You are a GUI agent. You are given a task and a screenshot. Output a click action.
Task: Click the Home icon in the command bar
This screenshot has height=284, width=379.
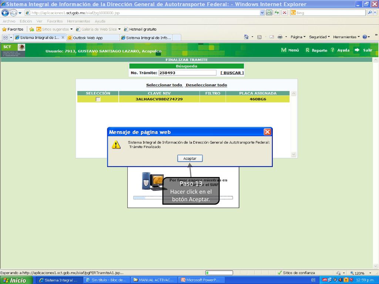(246, 37)
